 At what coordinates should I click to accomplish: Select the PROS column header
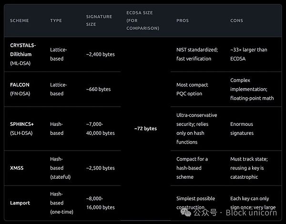coord(183,20)
